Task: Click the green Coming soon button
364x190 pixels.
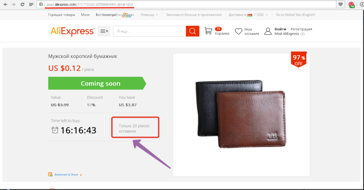Action: [x=97, y=83]
